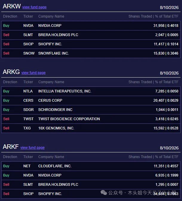Select the CERS CERUS CORP buy row
This screenshot has width=182, height=201.
[x=91, y=101]
